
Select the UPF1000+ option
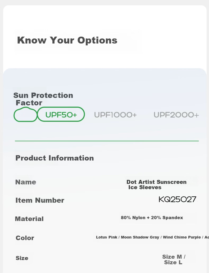[x=115, y=115]
